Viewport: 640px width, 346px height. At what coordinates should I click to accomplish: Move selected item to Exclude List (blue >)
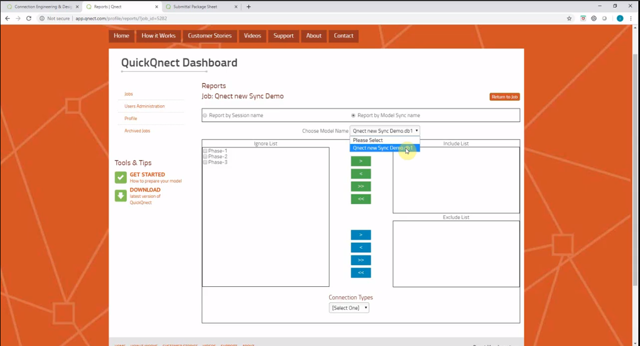tap(361, 235)
